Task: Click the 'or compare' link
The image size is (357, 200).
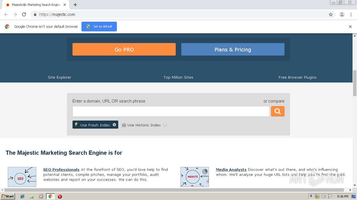Action: (274, 101)
